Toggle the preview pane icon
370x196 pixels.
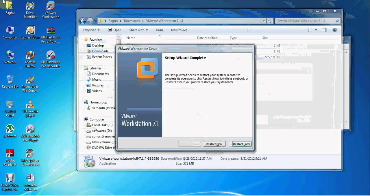click(325, 30)
